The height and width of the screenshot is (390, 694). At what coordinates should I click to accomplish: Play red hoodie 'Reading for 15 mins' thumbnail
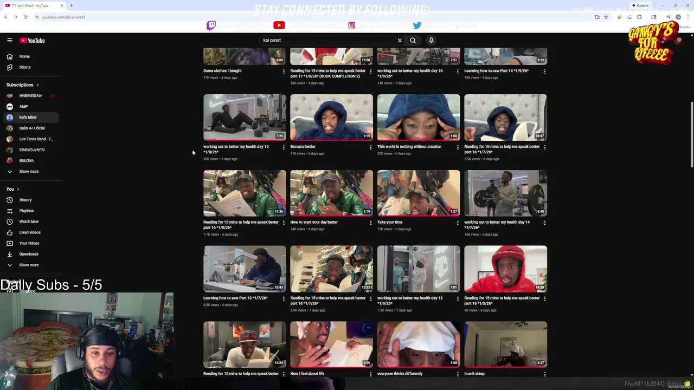pos(505,269)
